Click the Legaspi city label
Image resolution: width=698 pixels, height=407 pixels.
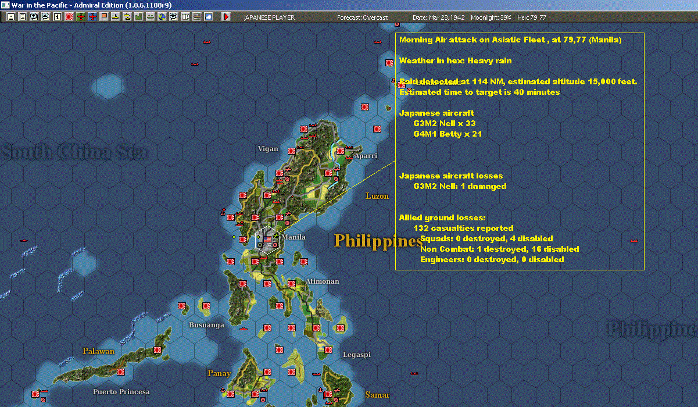coord(357,355)
